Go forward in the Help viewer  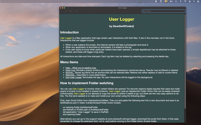[66, 11]
